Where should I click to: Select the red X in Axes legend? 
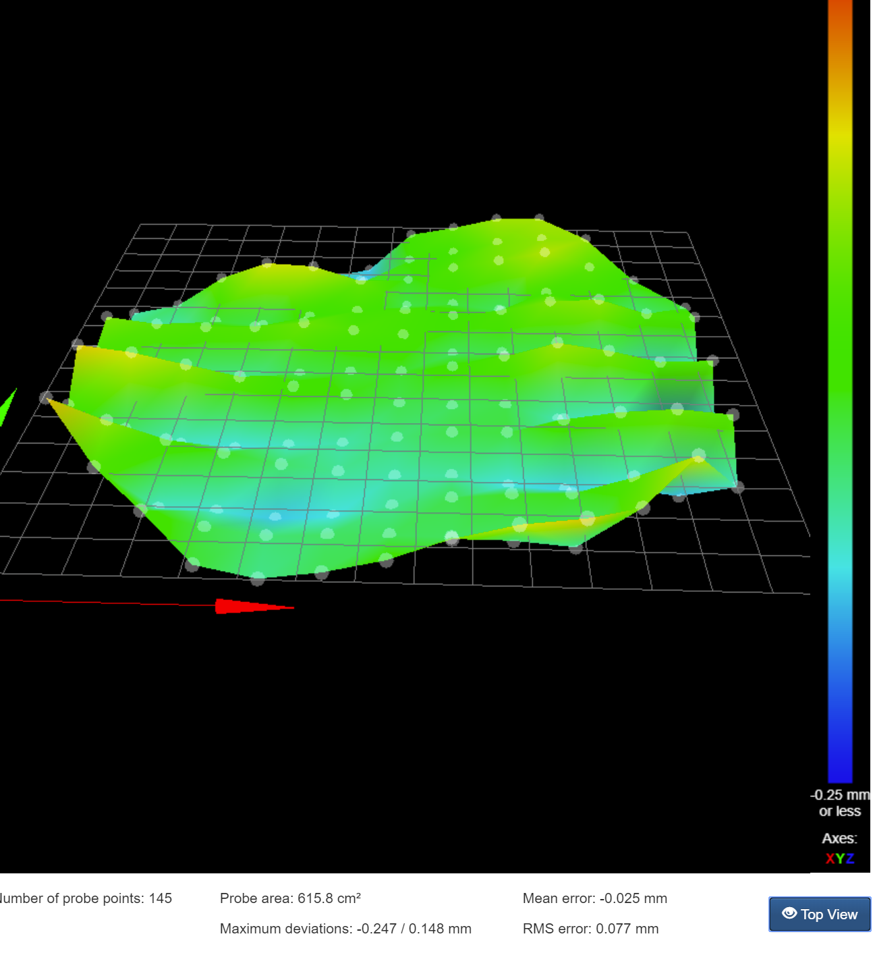pyautogui.click(x=830, y=859)
